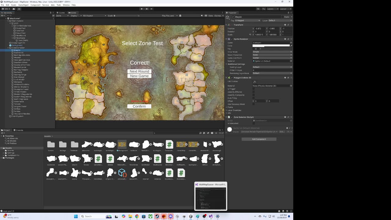Click the Pause button in Unity toolbar
391x220 pixels.
[x=147, y=9]
